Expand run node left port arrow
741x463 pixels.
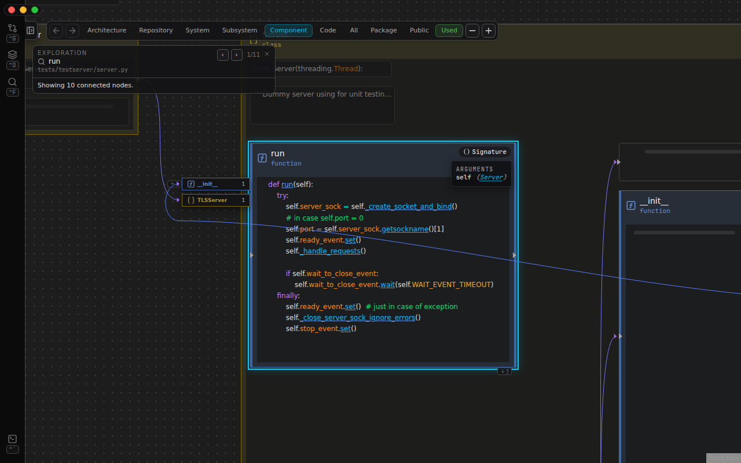252,255
